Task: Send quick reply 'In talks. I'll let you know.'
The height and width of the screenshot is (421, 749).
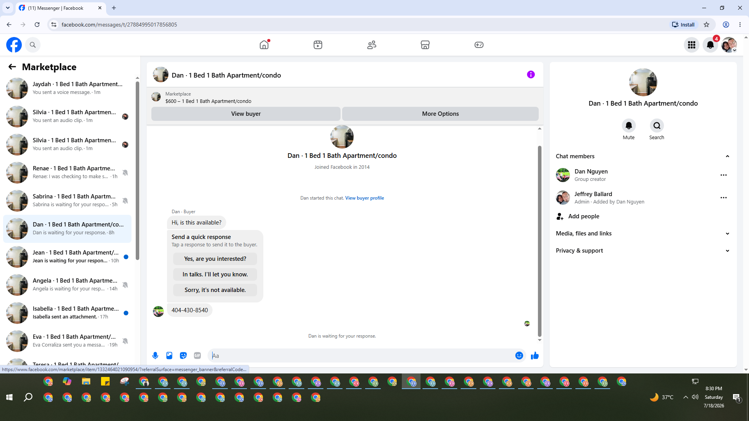Action: [x=215, y=274]
